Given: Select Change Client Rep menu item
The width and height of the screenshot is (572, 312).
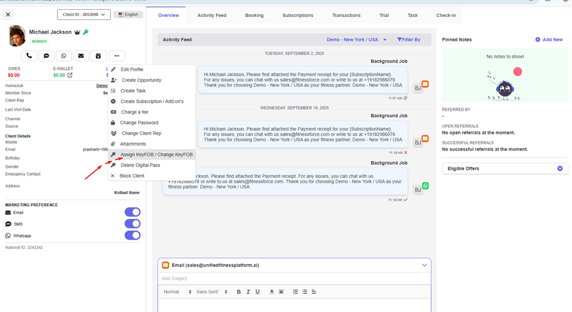Looking at the screenshot, I should pos(152,133).
